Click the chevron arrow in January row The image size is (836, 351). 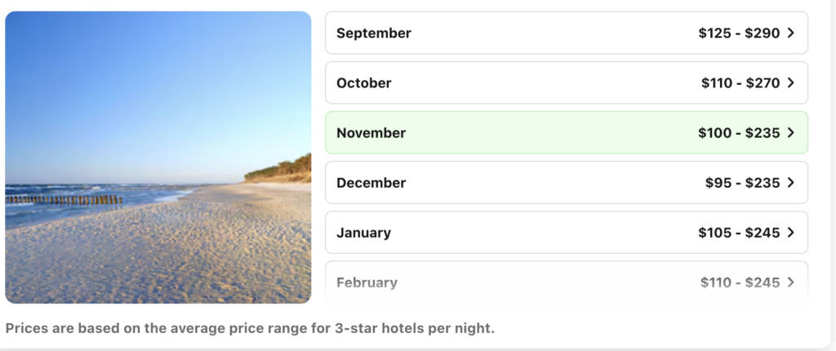click(790, 233)
